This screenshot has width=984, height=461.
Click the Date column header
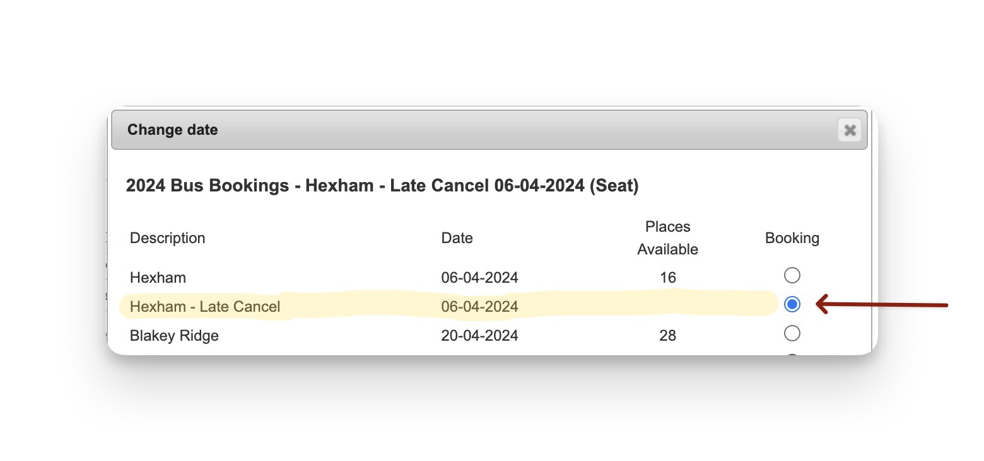pos(456,238)
